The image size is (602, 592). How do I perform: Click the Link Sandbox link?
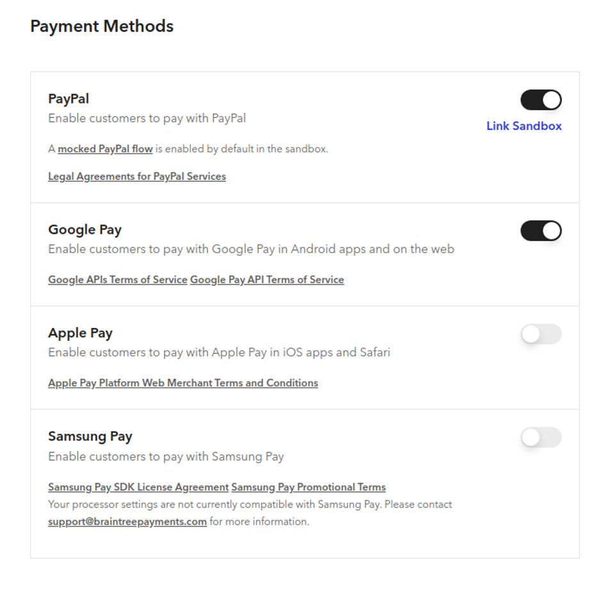tap(523, 126)
